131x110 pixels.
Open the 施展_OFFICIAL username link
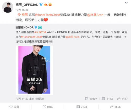27,5
